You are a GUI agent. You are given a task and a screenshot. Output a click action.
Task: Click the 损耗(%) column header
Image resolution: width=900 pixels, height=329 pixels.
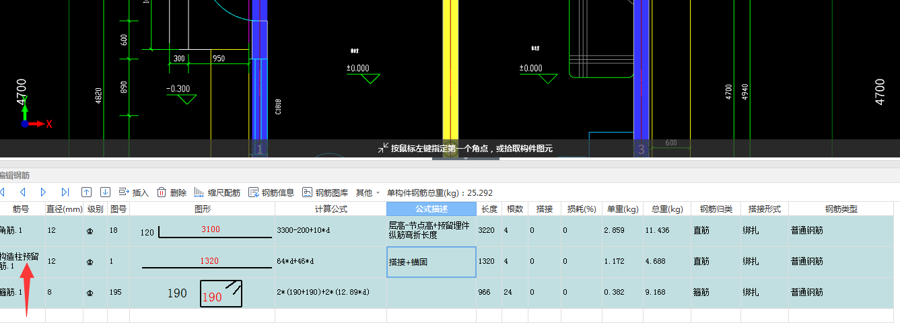coord(582,209)
